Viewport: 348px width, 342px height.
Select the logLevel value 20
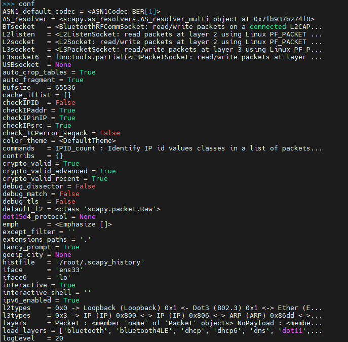(59, 338)
